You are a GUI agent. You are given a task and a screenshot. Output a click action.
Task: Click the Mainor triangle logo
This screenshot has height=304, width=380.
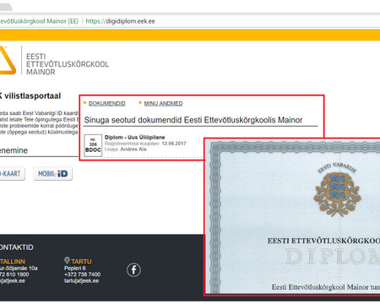[7, 60]
